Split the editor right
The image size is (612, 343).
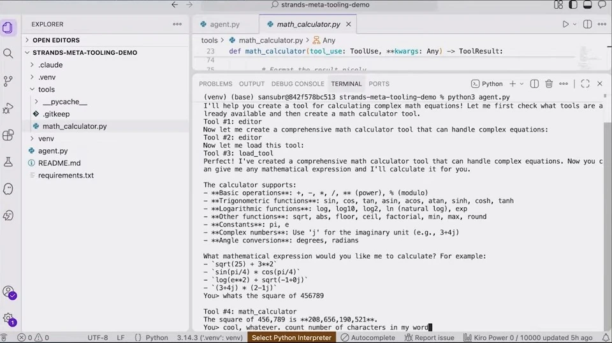tap(587, 24)
